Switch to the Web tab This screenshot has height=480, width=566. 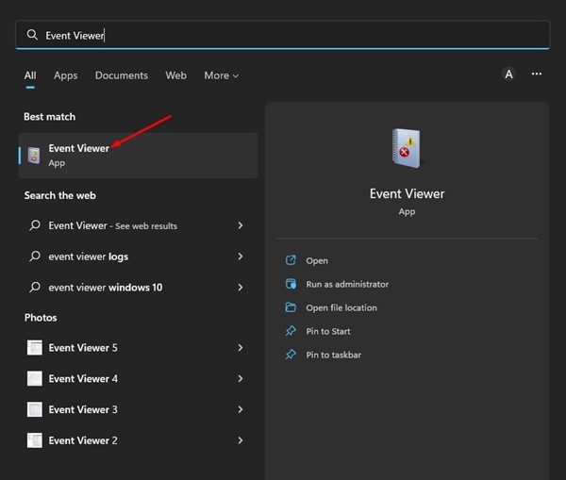point(175,75)
